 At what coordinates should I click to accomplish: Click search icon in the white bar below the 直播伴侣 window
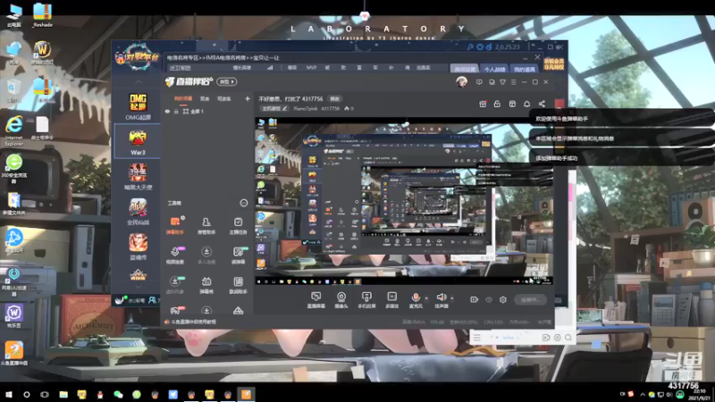568,338
